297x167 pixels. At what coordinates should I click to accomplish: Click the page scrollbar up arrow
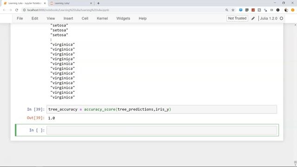click(x=295, y=25)
